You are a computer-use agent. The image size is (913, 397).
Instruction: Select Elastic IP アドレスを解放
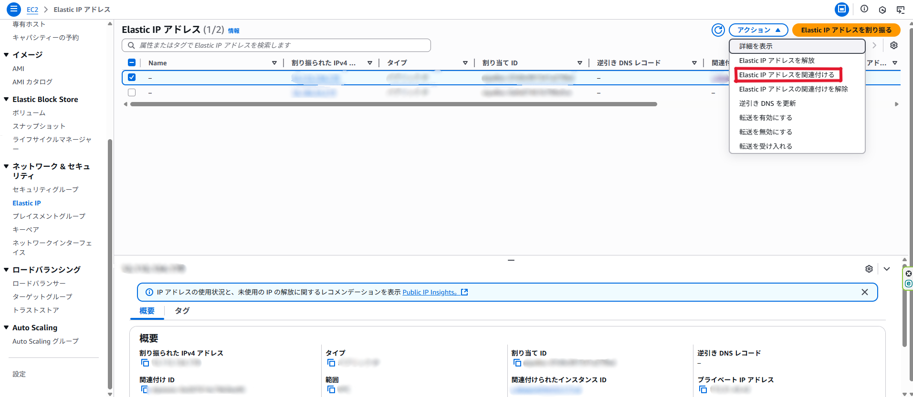pos(797,61)
